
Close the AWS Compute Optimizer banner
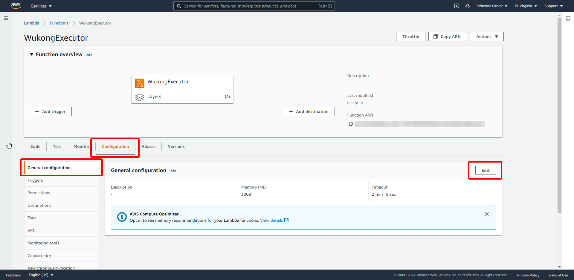tap(487, 214)
